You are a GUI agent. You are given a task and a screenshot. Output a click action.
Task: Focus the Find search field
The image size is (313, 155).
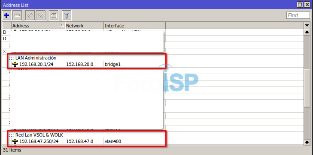(x=298, y=15)
